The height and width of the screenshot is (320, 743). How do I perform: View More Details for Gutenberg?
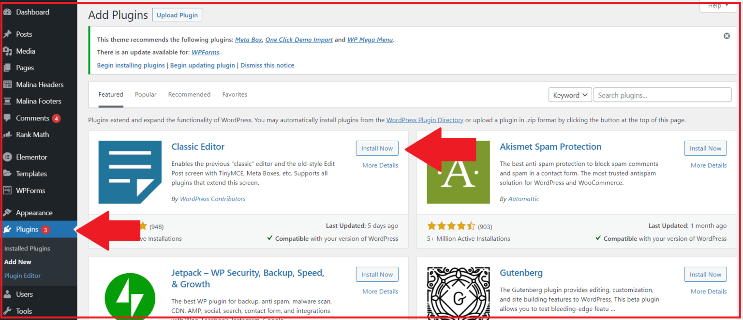pyautogui.click(x=709, y=291)
